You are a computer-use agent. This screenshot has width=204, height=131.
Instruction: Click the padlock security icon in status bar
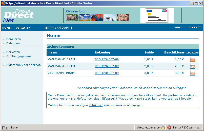pos(163,127)
